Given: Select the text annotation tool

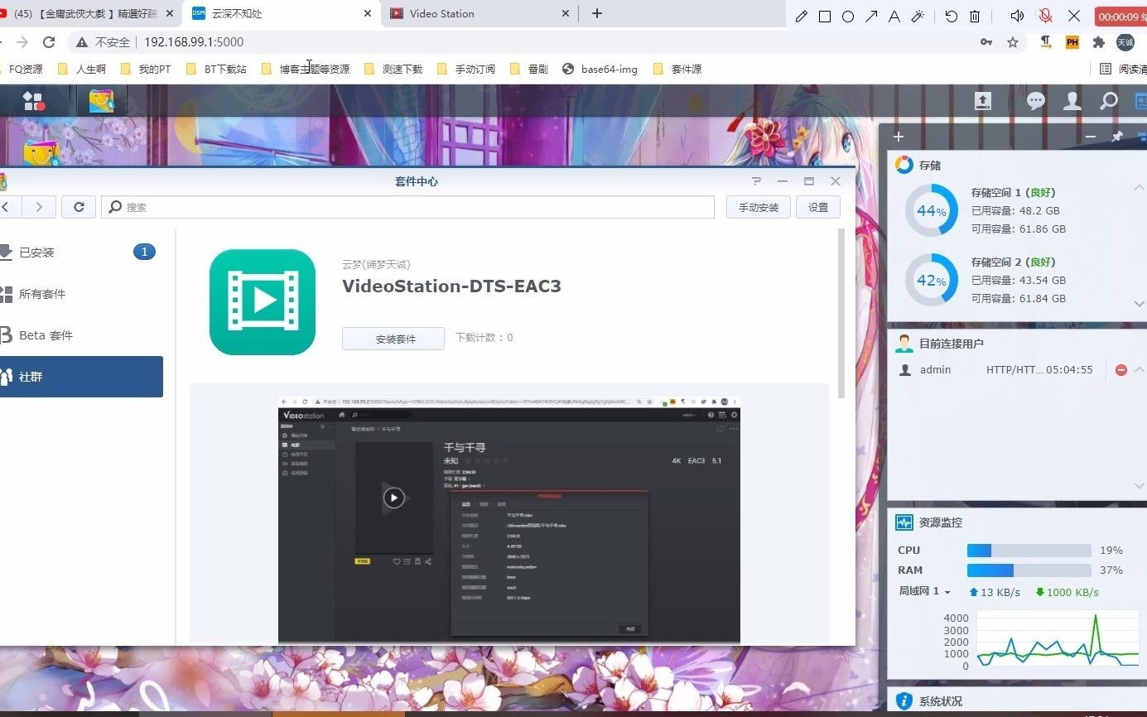Looking at the screenshot, I should (894, 17).
